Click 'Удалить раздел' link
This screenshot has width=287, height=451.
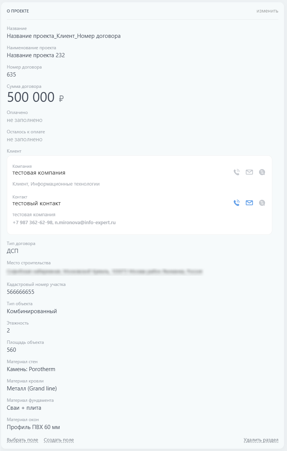(x=261, y=440)
